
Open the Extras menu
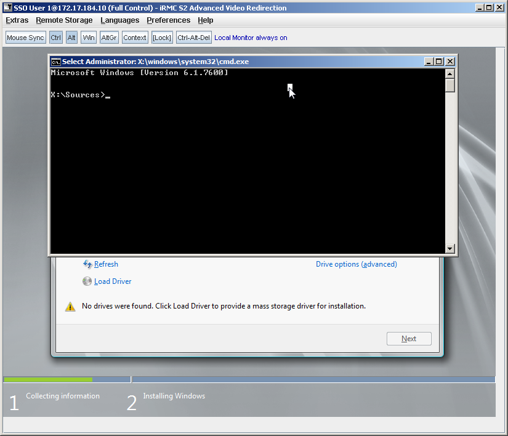17,20
